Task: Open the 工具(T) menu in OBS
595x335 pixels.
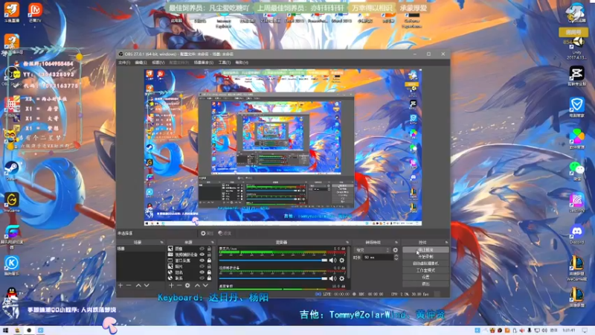Action: click(225, 63)
